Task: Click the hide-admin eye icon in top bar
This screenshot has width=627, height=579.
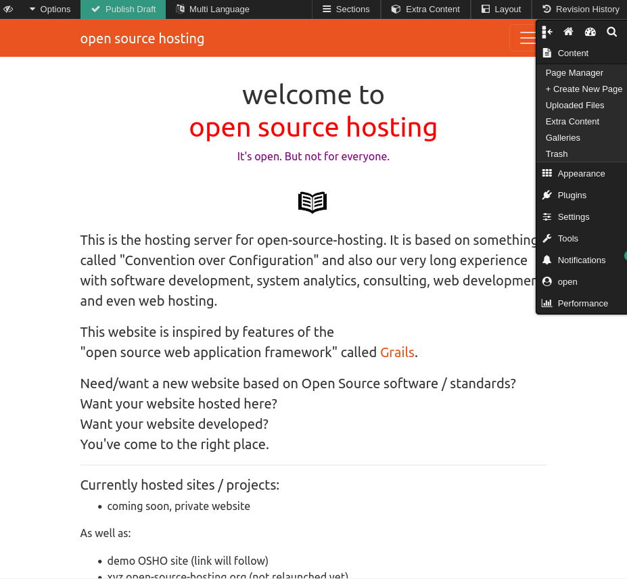Action: [x=9, y=9]
